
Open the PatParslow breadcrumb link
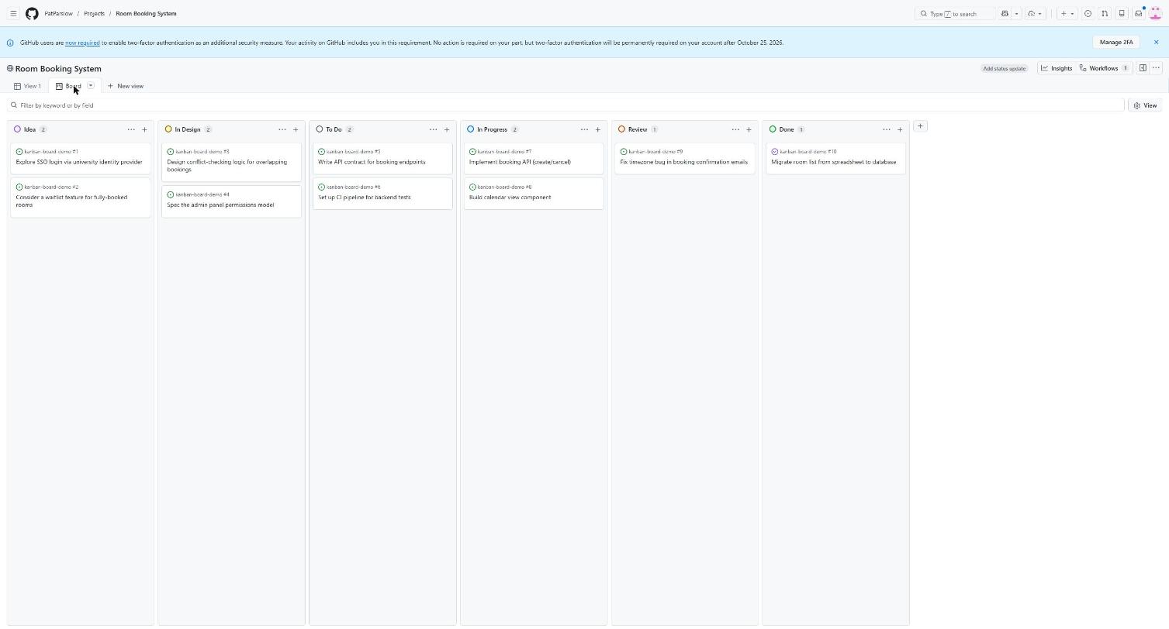(59, 13)
